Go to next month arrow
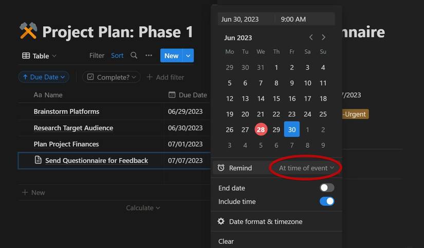The image size is (424, 248). 323,37
